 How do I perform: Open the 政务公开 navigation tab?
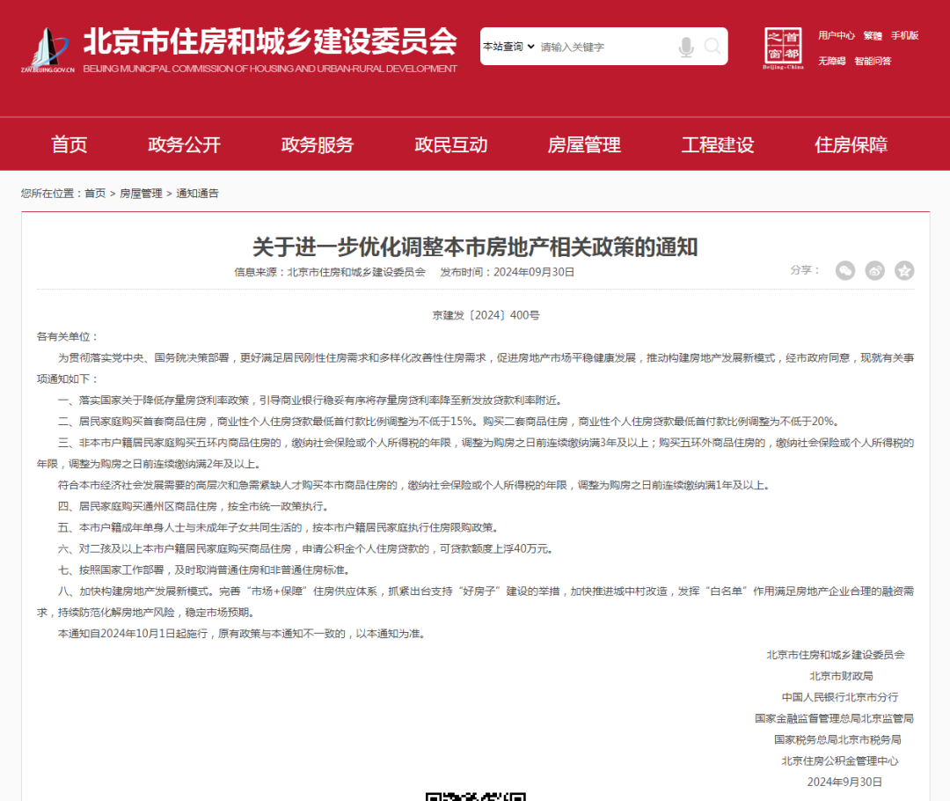pyautogui.click(x=184, y=144)
